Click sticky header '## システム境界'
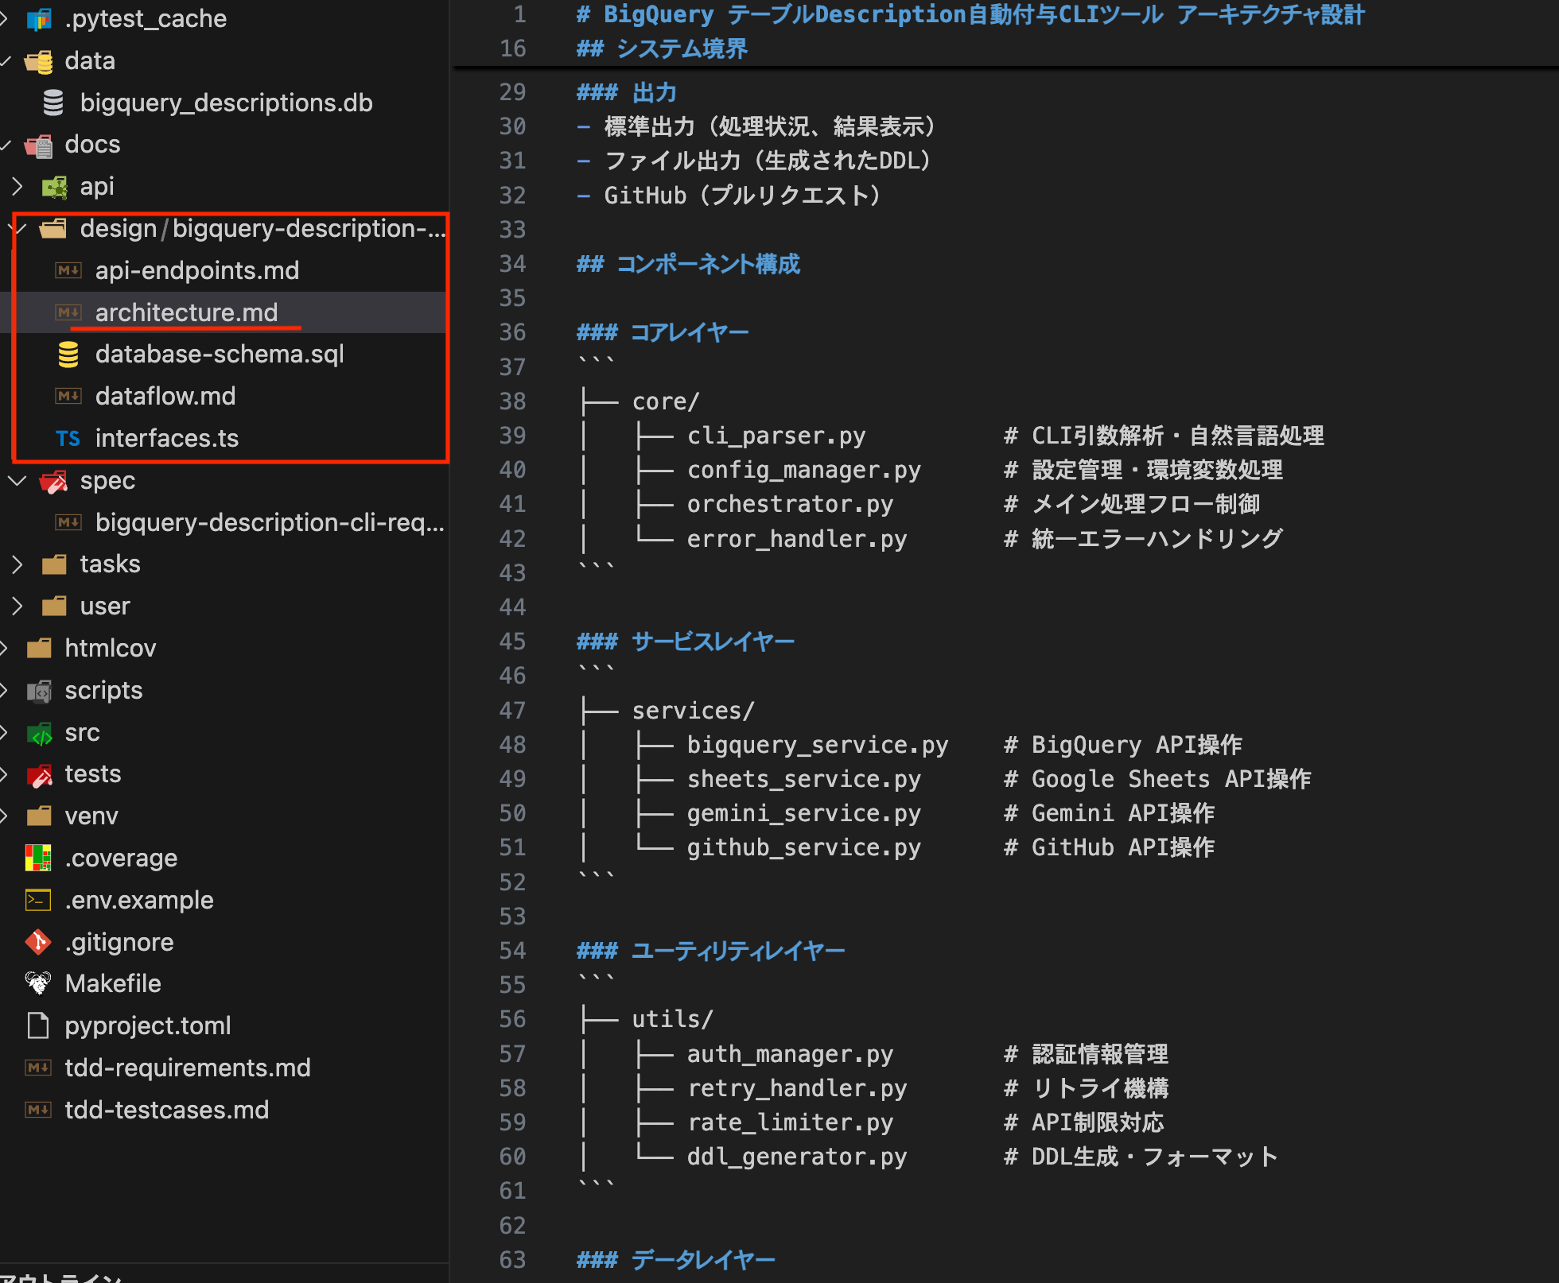The height and width of the screenshot is (1283, 1559). (x=662, y=49)
